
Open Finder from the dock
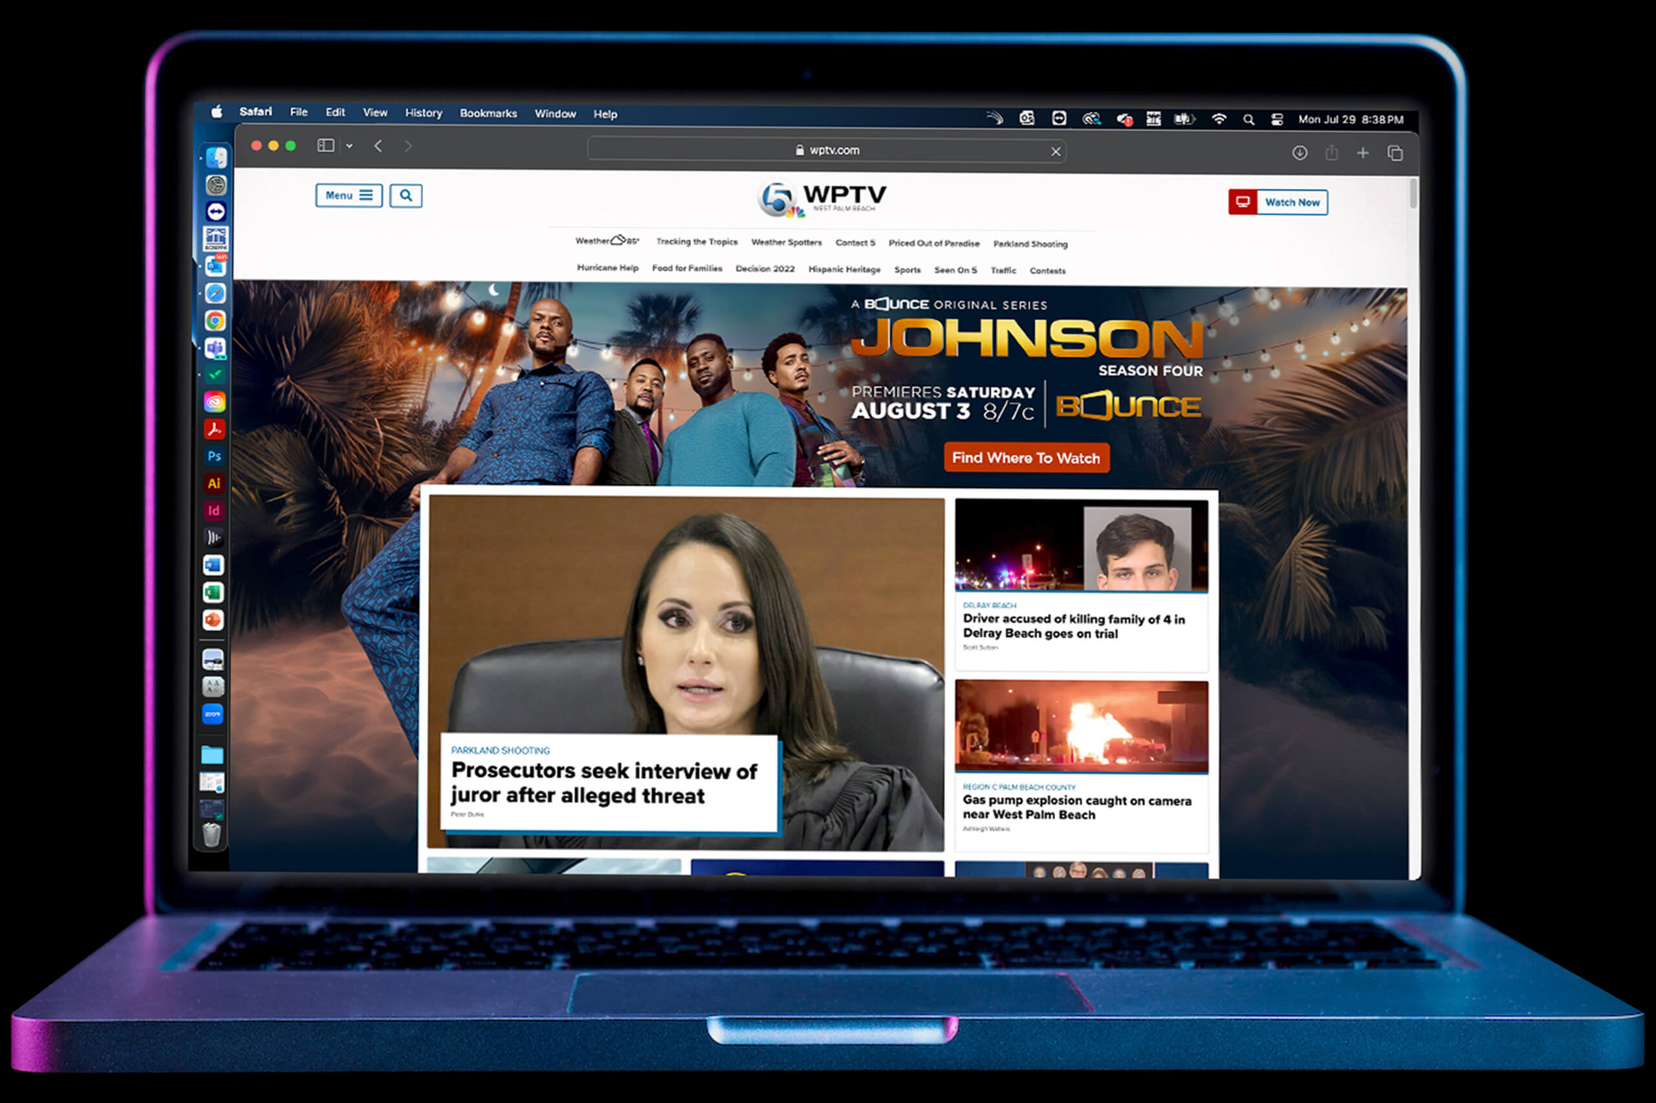coord(215,157)
